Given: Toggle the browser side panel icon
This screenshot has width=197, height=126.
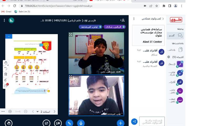Looking at the screenshot, I should point(170,6).
